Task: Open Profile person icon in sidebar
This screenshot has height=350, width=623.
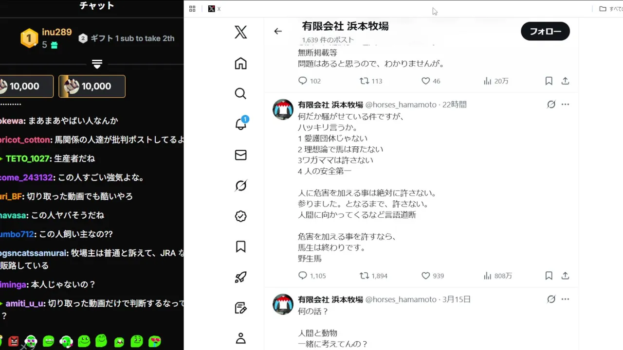Action: click(x=240, y=338)
